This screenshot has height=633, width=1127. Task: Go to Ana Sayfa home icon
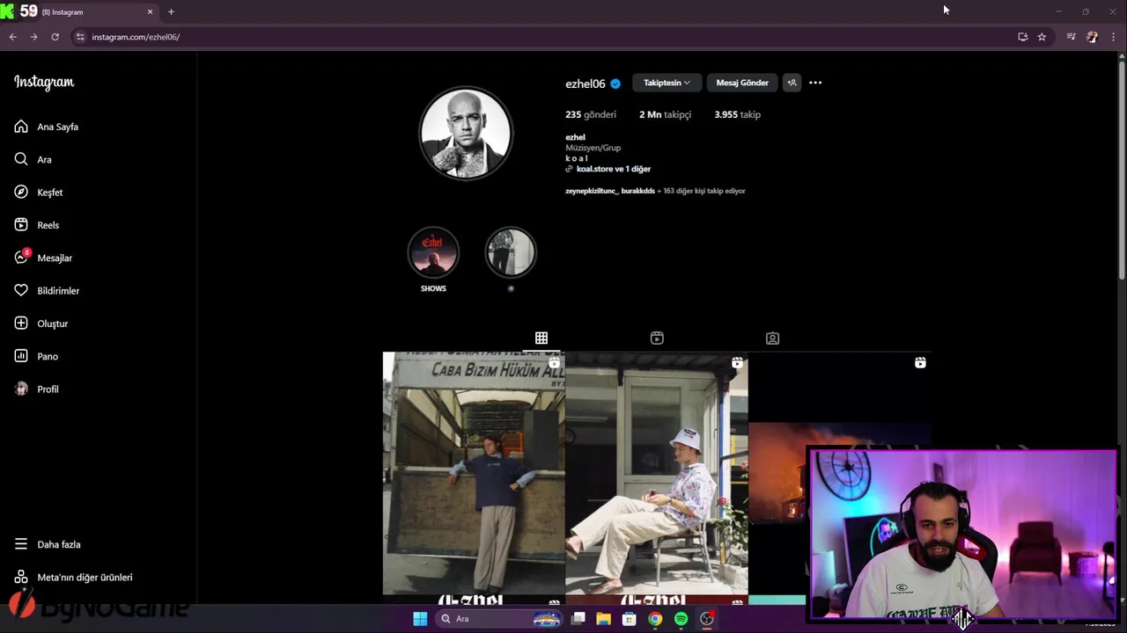point(21,127)
